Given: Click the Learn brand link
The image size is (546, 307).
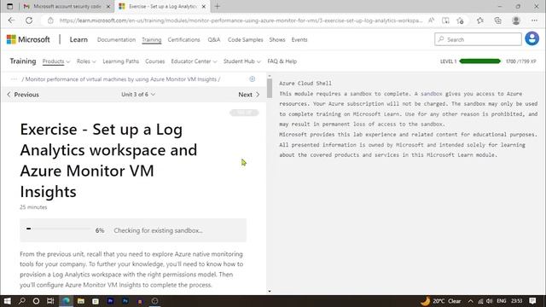Looking at the screenshot, I should pyautogui.click(x=78, y=40).
